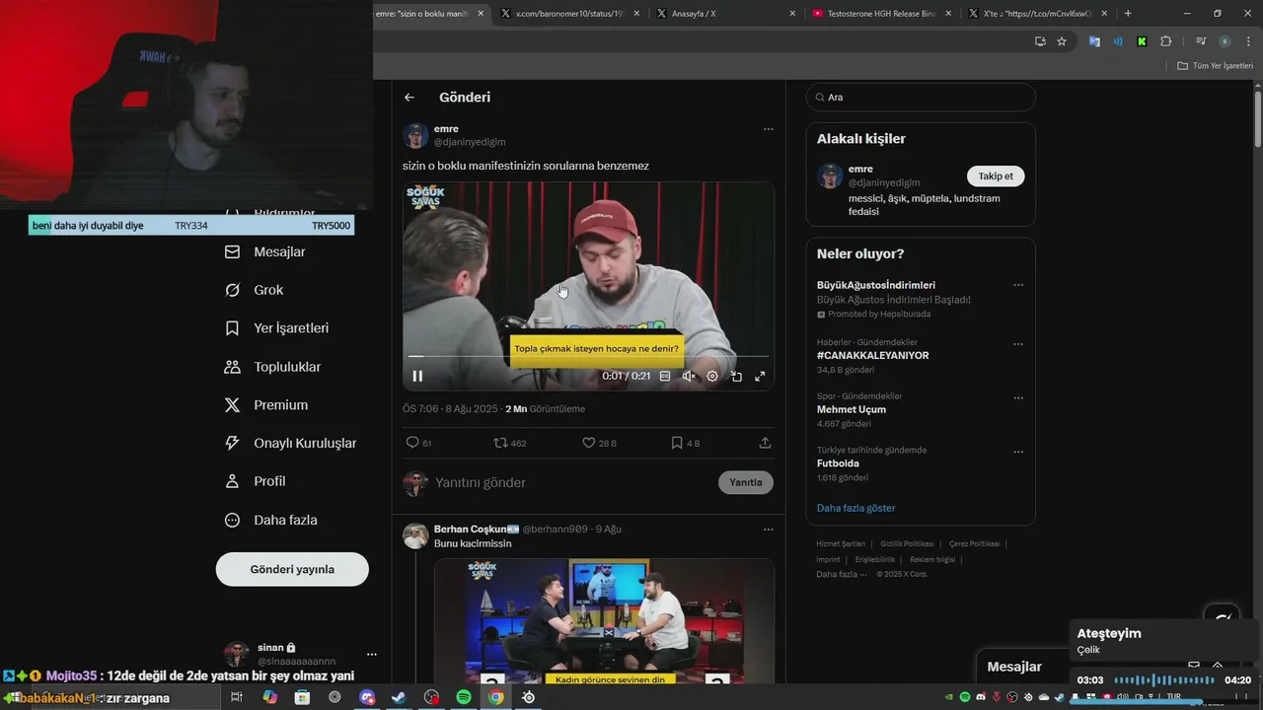1263x710 pixels.
Task: Open Yer İşaretleri in the sidebar
Action: 277,328
